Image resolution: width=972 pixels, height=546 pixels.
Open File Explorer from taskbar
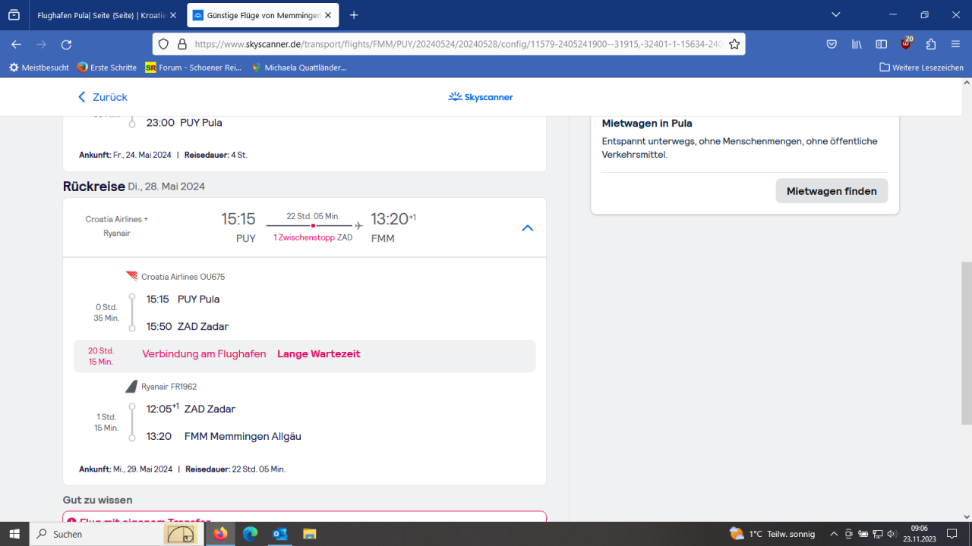(x=309, y=534)
